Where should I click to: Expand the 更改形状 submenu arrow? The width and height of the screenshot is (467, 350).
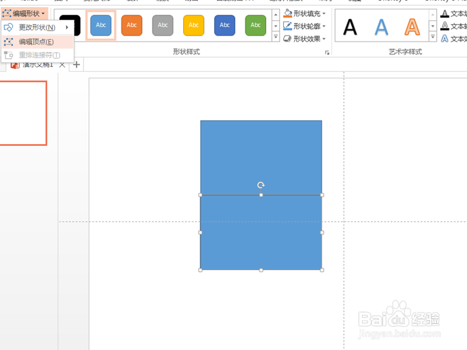tap(67, 27)
